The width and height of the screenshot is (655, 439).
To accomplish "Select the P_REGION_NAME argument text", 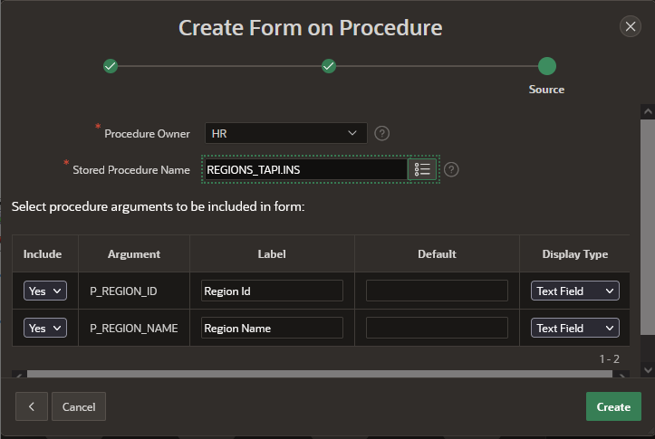I will coord(134,329).
